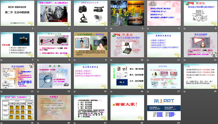Select slide 13 '投影仪的使用'

tap(18, 76)
